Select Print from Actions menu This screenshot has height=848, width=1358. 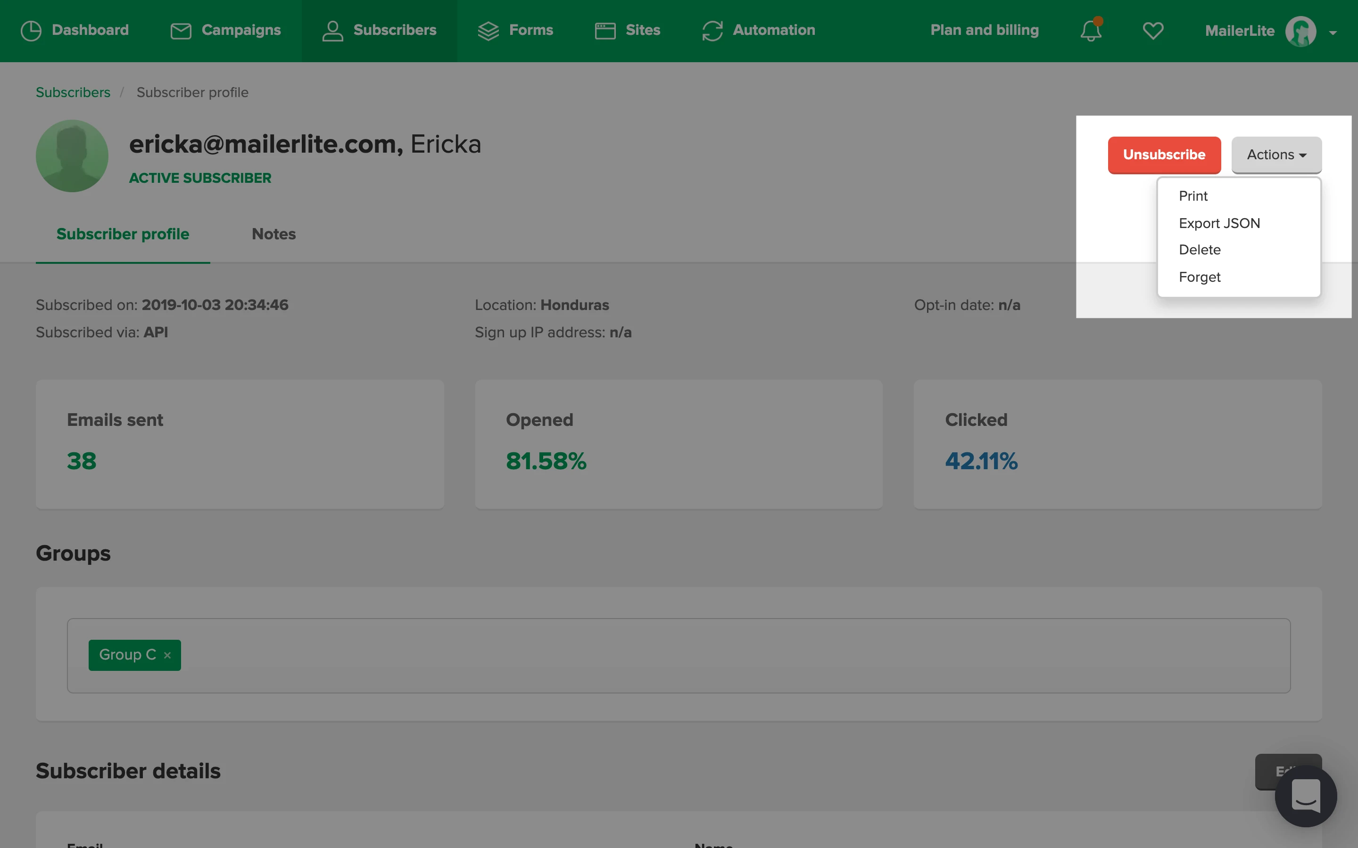1193,196
